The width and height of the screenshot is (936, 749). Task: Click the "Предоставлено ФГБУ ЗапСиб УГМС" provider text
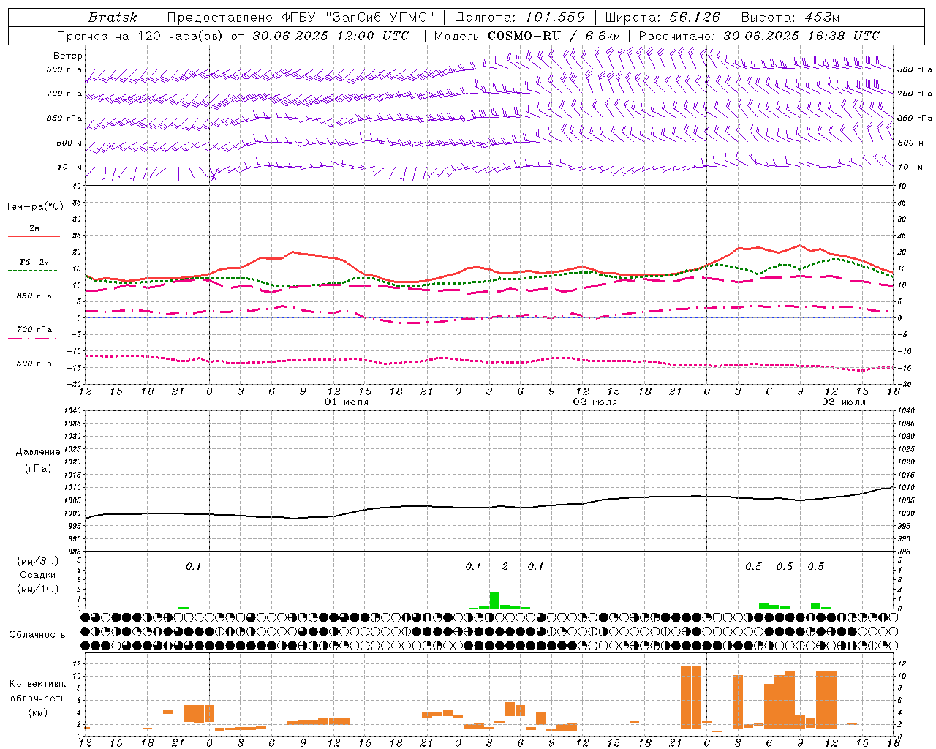301,18
